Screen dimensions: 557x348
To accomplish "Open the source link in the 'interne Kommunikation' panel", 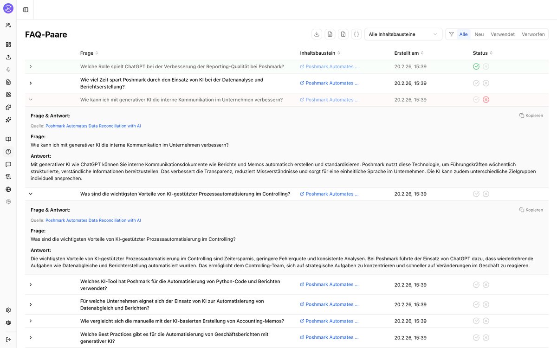I will (93, 126).
